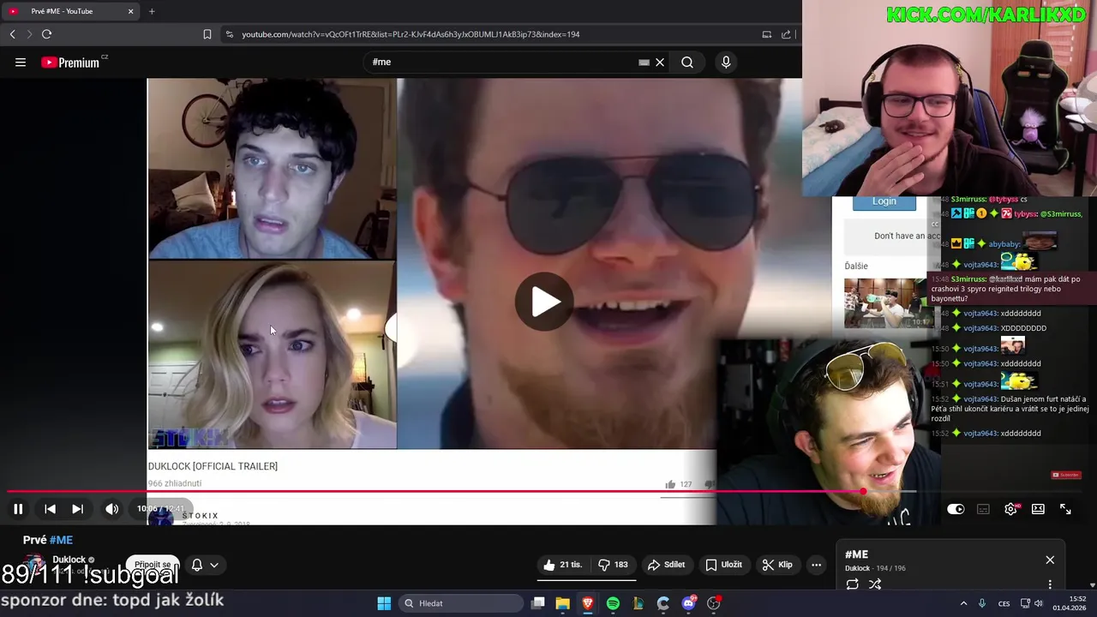Image resolution: width=1097 pixels, height=617 pixels.
Task: Click the large play button overlay in video
Action: tap(544, 301)
